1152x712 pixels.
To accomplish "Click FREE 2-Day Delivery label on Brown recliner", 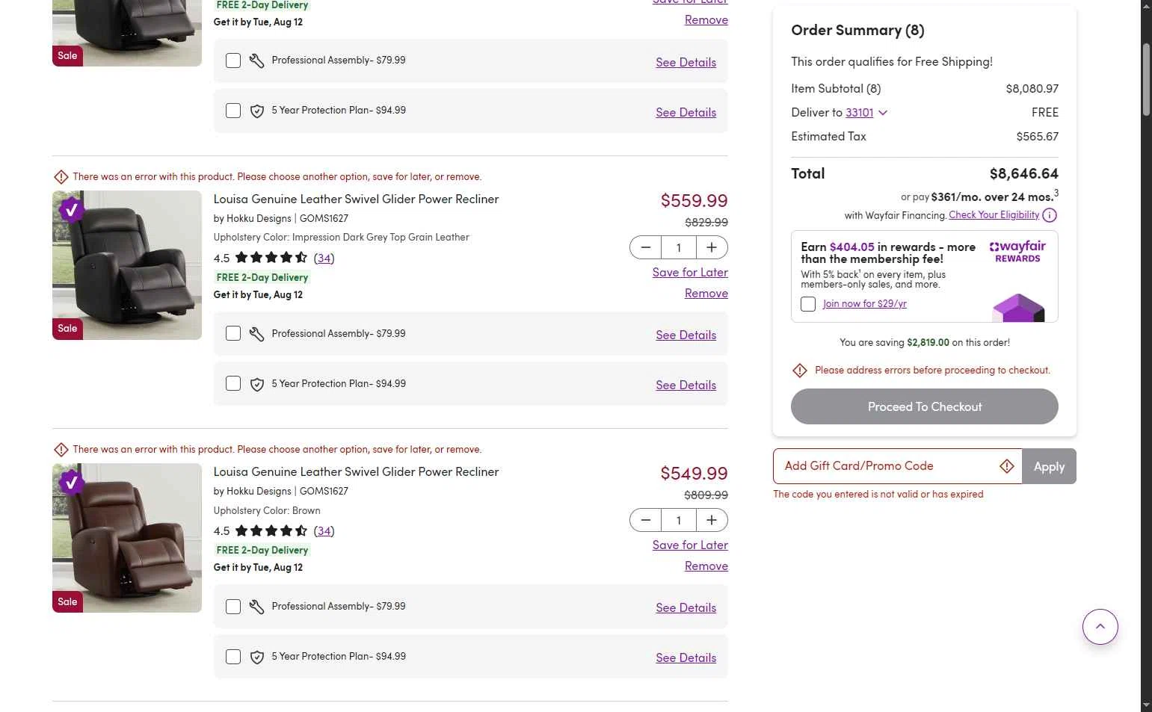I will click(x=262, y=551).
